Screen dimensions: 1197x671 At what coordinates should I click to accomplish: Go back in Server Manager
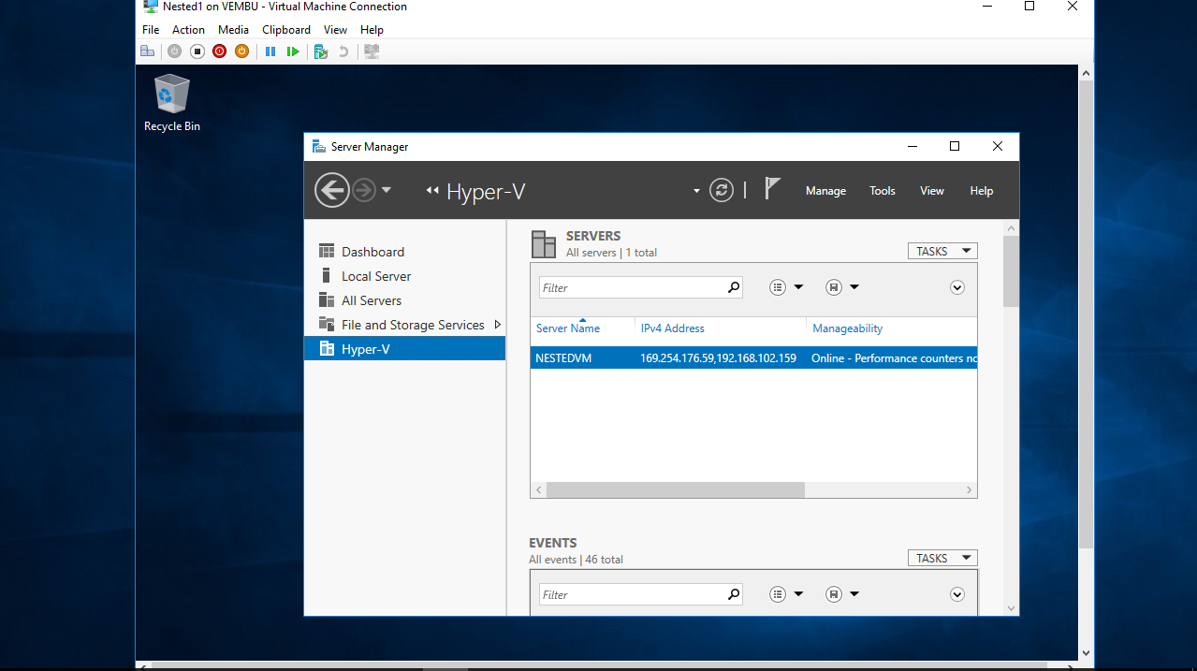coord(331,190)
